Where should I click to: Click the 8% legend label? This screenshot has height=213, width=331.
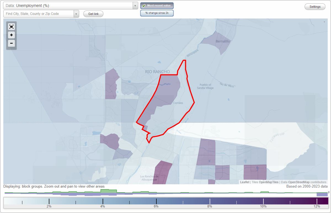click(210, 206)
